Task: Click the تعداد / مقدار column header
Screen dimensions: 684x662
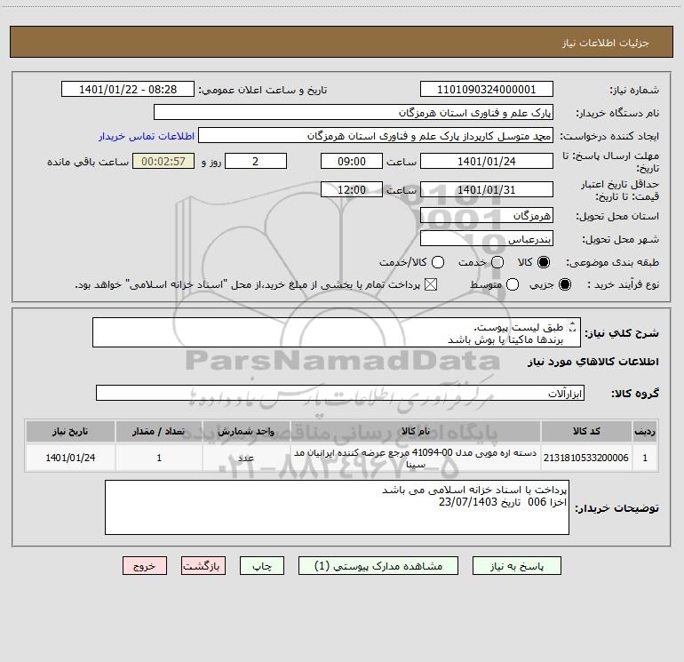Action: tap(159, 431)
